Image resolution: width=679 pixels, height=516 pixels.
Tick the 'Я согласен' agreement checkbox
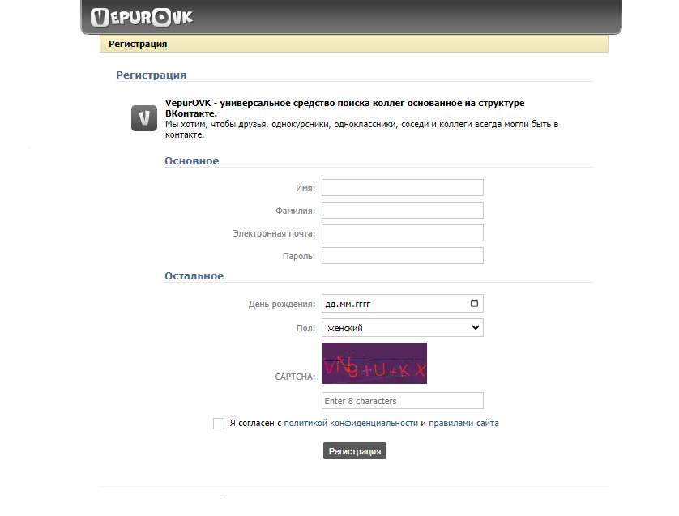click(x=219, y=423)
